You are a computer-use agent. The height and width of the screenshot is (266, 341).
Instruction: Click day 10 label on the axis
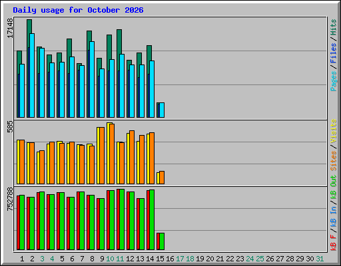click(x=110, y=259)
